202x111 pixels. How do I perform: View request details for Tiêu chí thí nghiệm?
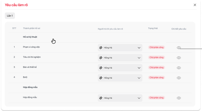click(179, 58)
